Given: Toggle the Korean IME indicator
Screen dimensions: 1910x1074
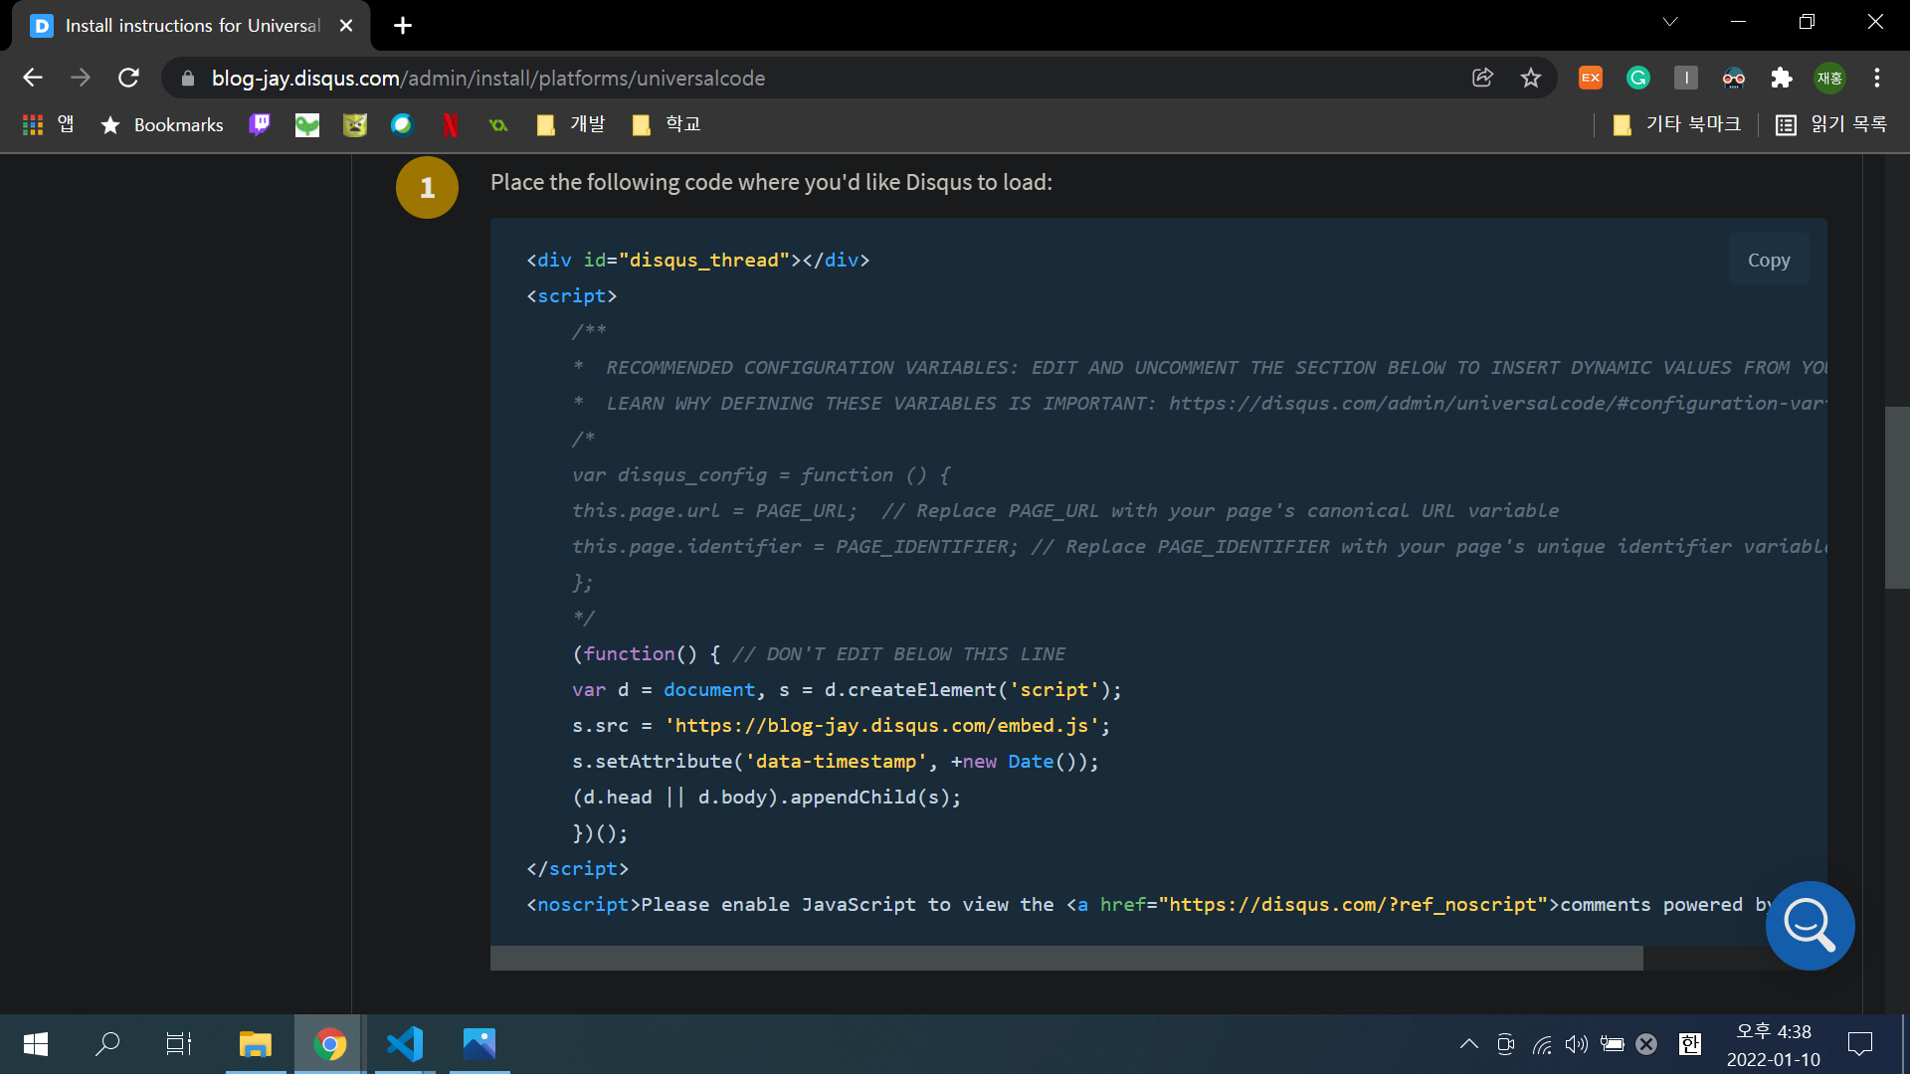Looking at the screenshot, I should 1689,1044.
